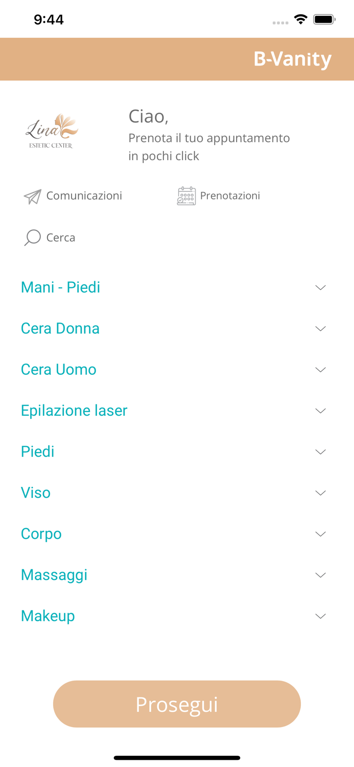Click the Cerca search field
This screenshot has width=354, height=767.
pyautogui.click(x=61, y=238)
